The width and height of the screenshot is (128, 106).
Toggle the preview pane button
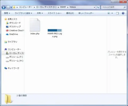pos(117,13)
